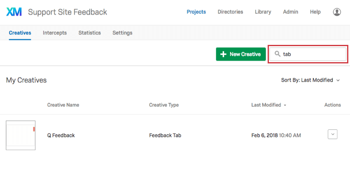Click the New Creative button

pyautogui.click(x=241, y=54)
